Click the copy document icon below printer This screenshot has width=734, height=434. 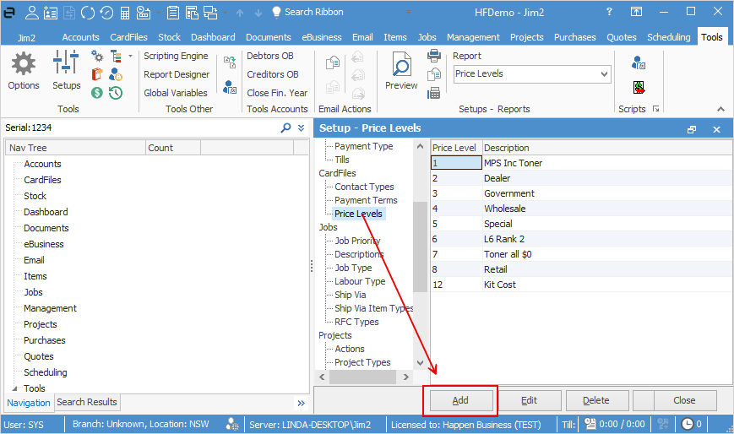point(434,74)
